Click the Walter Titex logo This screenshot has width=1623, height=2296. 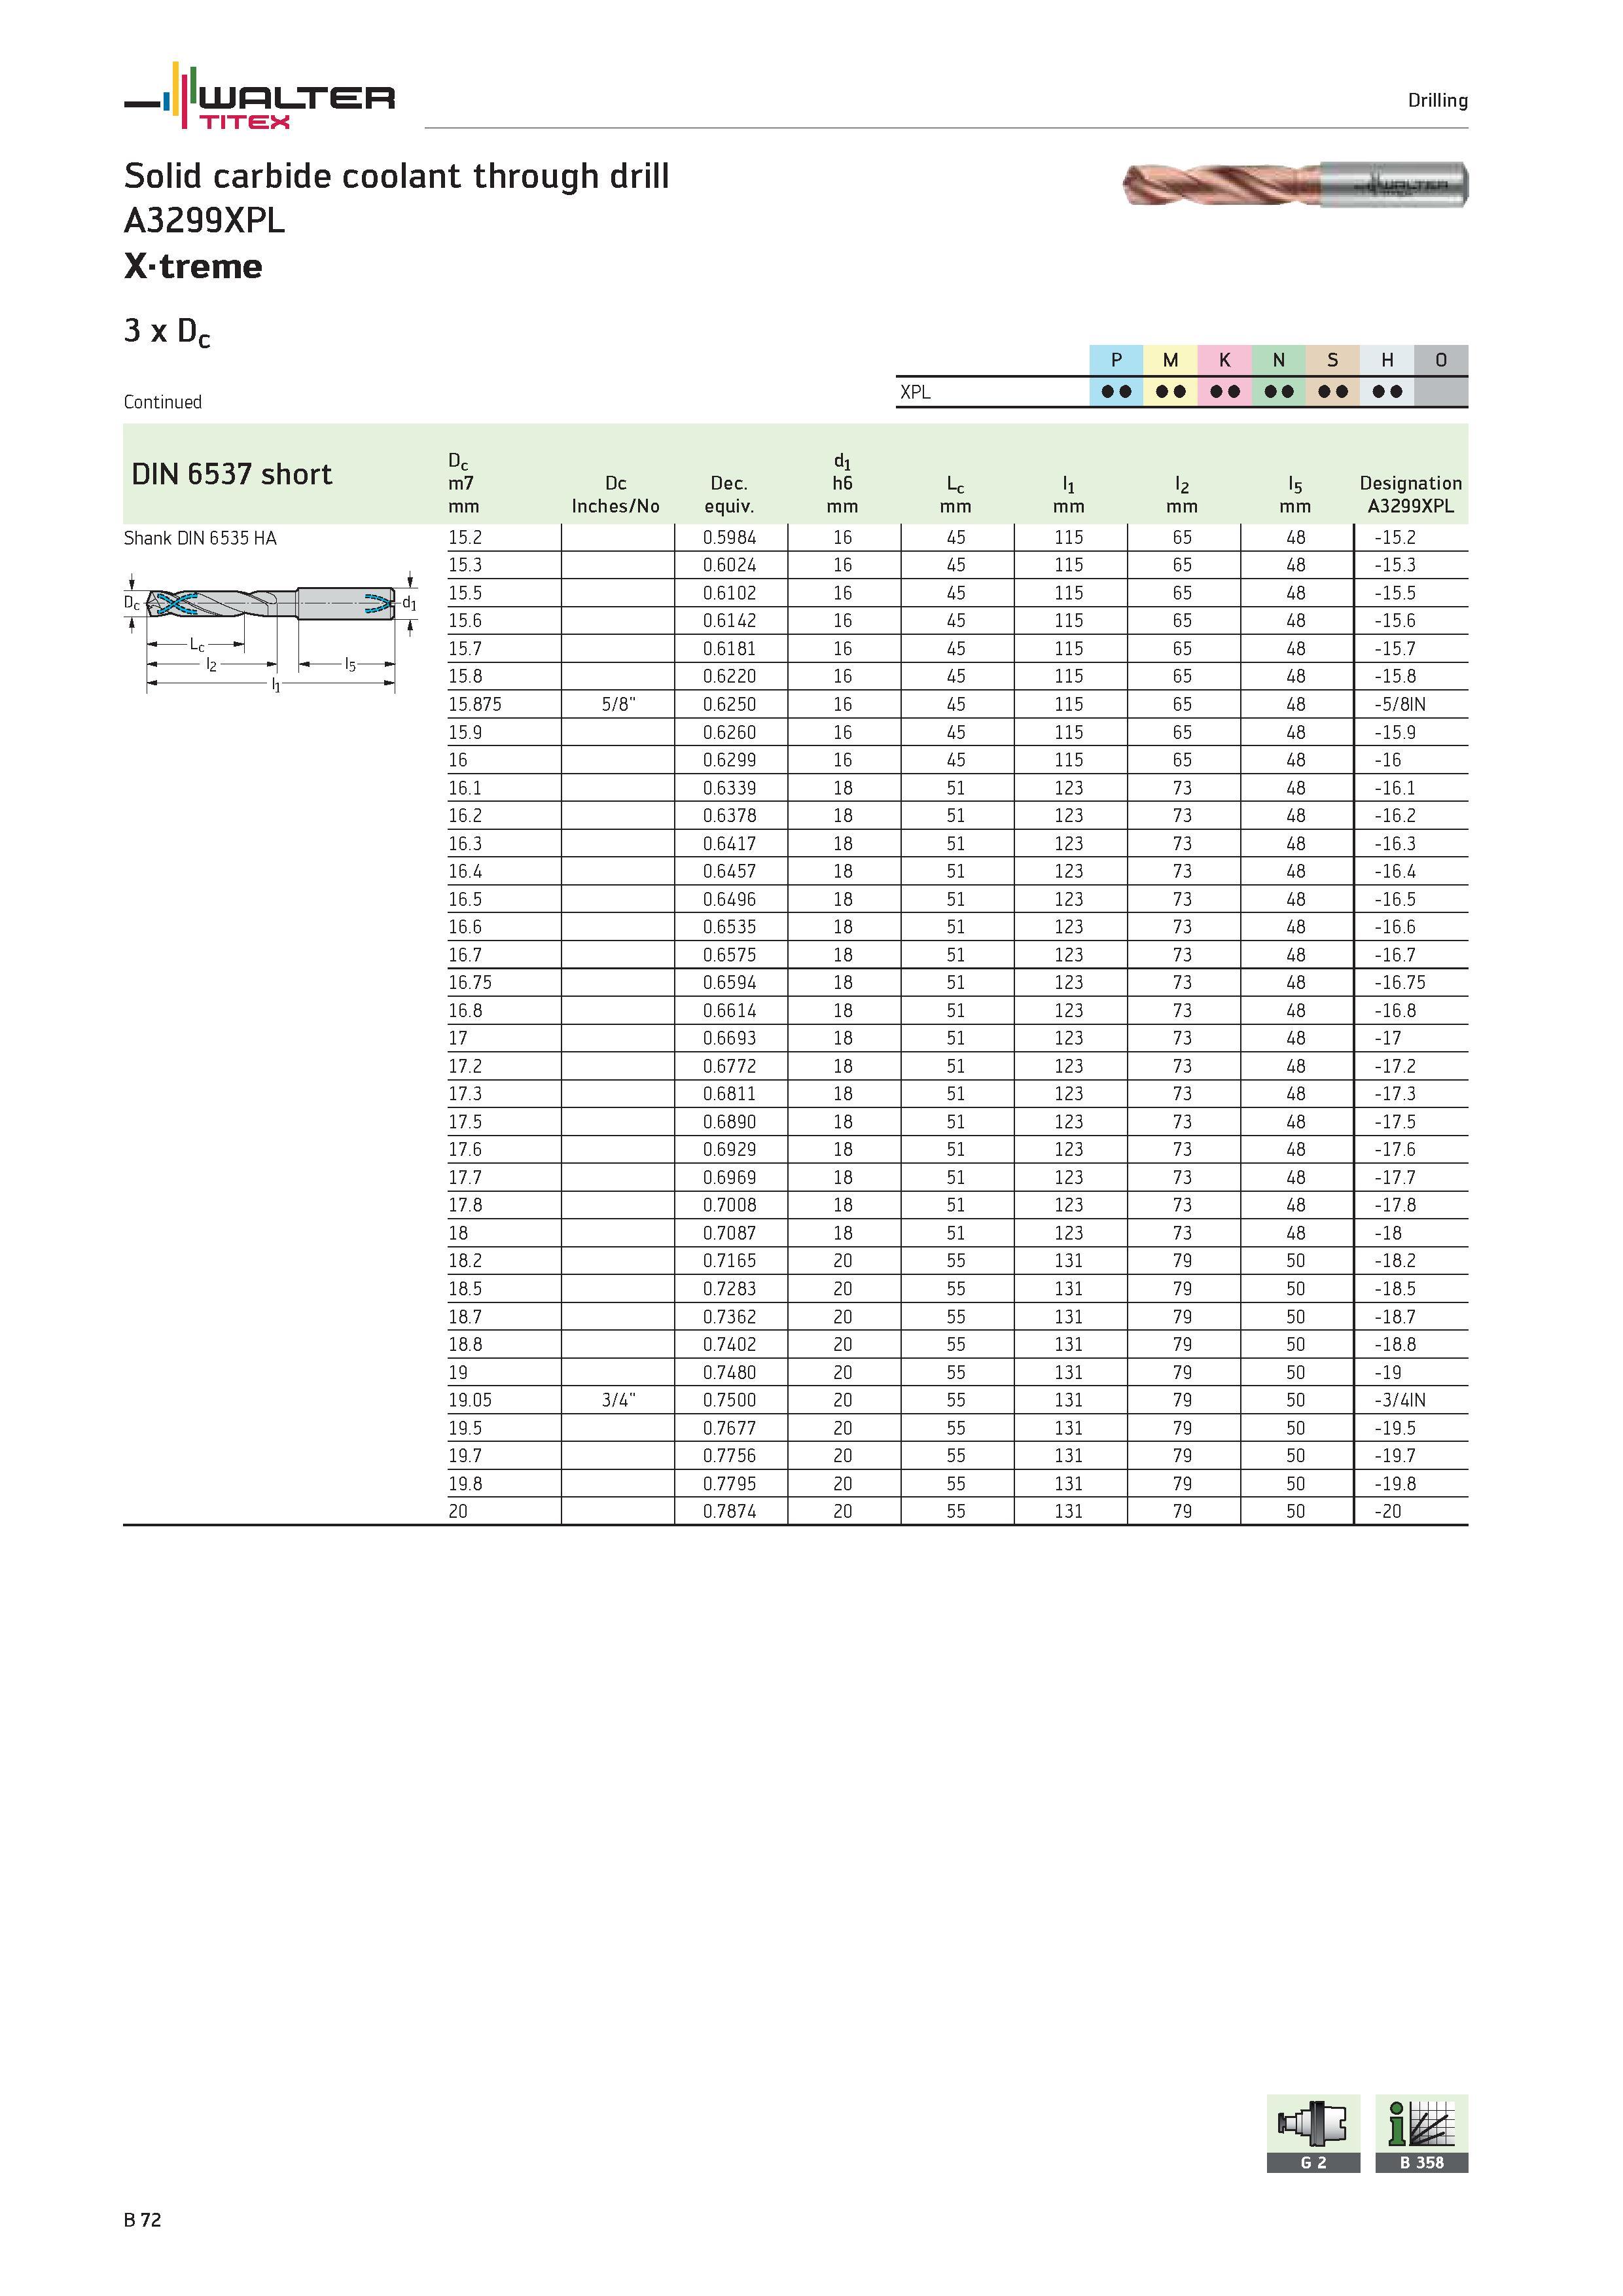pyautogui.click(x=259, y=96)
